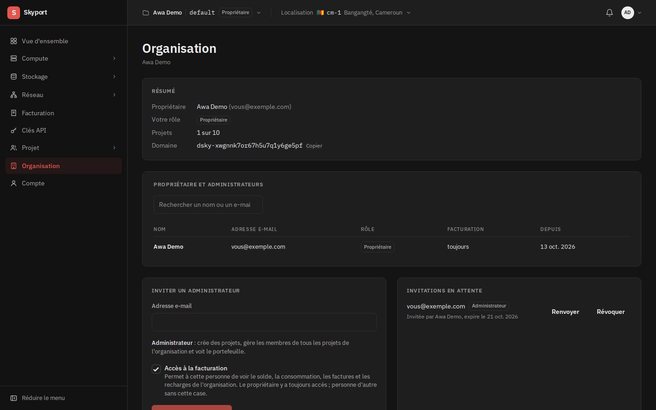Click the AD user avatar
656x410 pixels.
pos(628,13)
